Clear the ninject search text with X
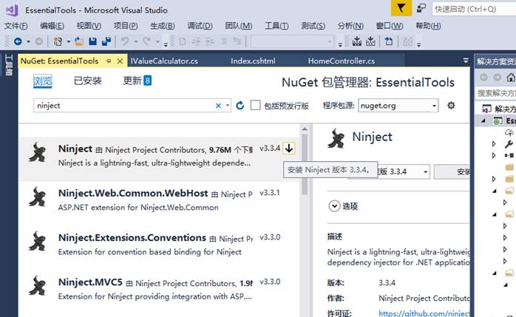The width and height of the screenshot is (516, 317). [218, 106]
